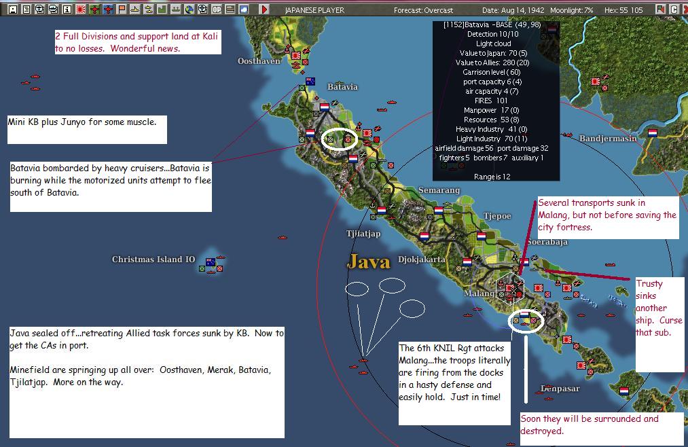Open the document list icon in toolbar

coord(26,10)
